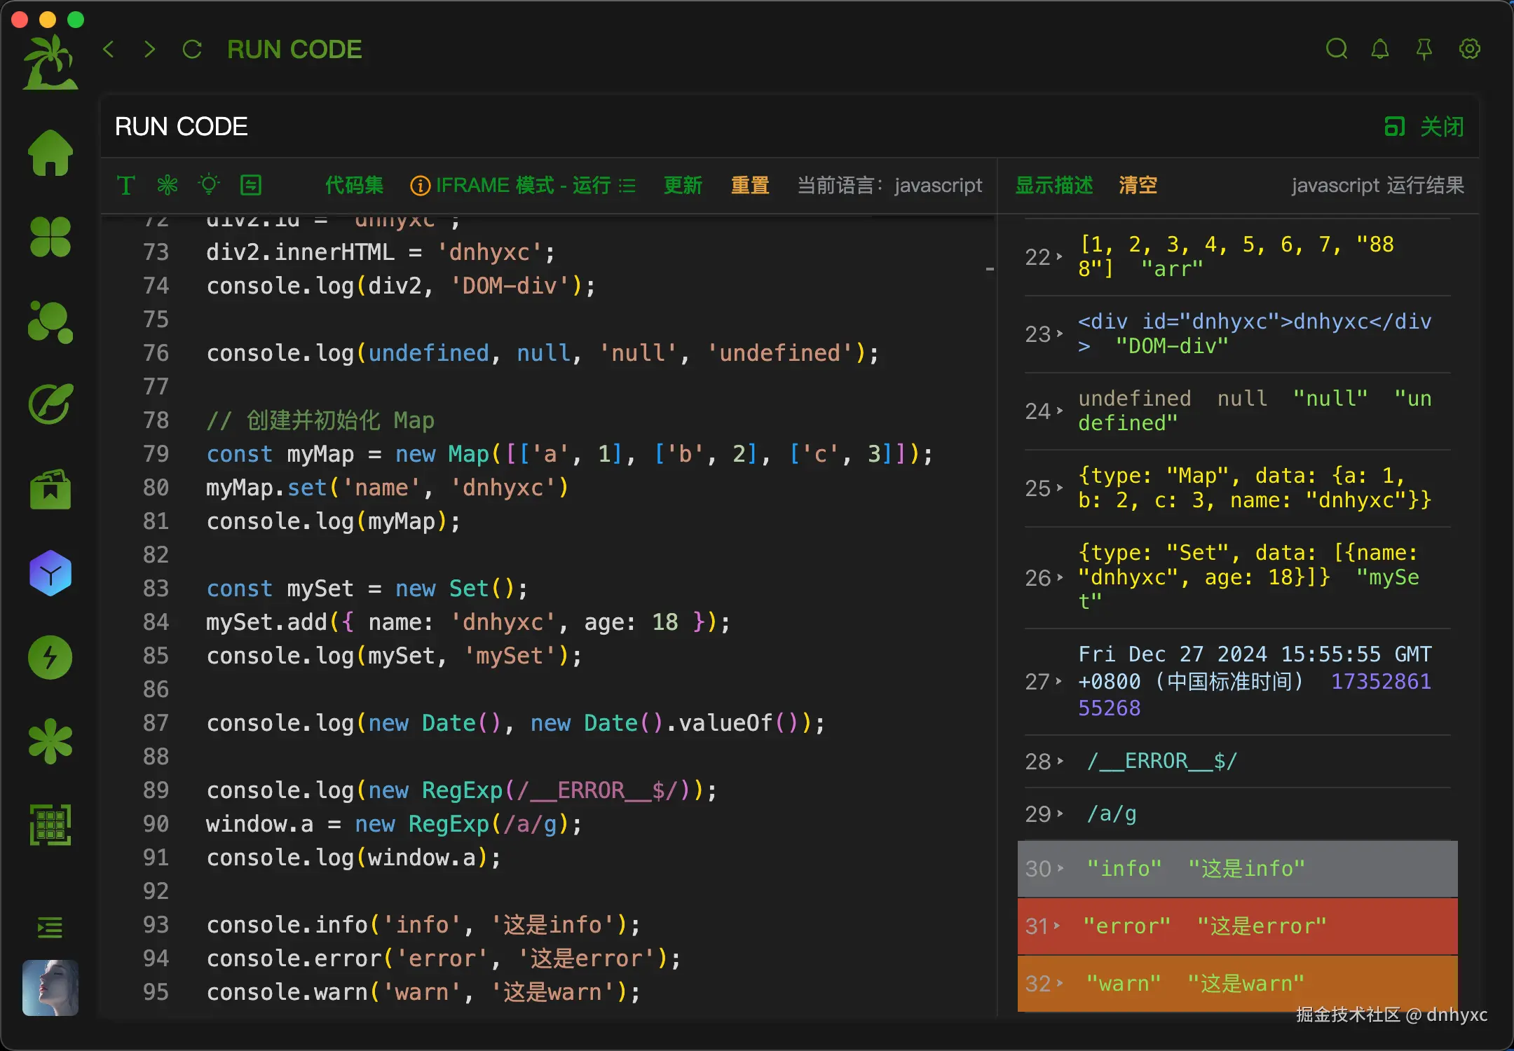The height and width of the screenshot is (1051, 1514).
Task: Open the home icon in sidebar
Action: pyautogui.click(x=50, y=153)
